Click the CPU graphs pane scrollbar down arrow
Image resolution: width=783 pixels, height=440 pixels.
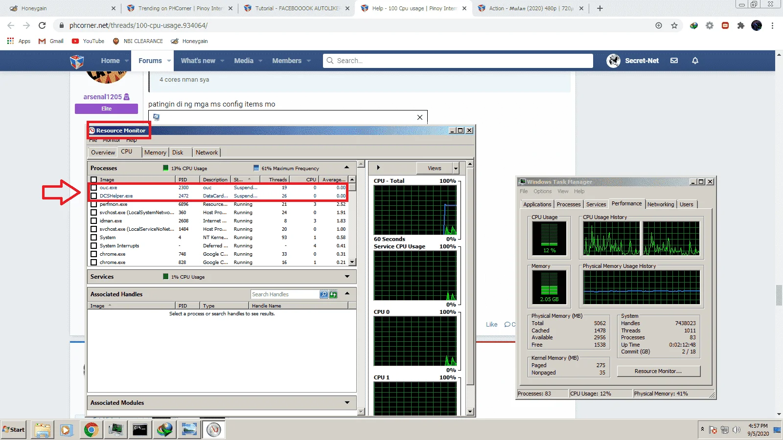(470, 412)
